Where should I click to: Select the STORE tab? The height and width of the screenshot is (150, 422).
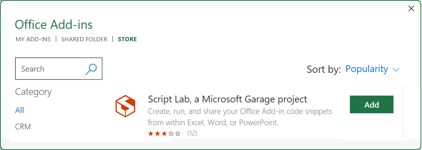(127, 39)
